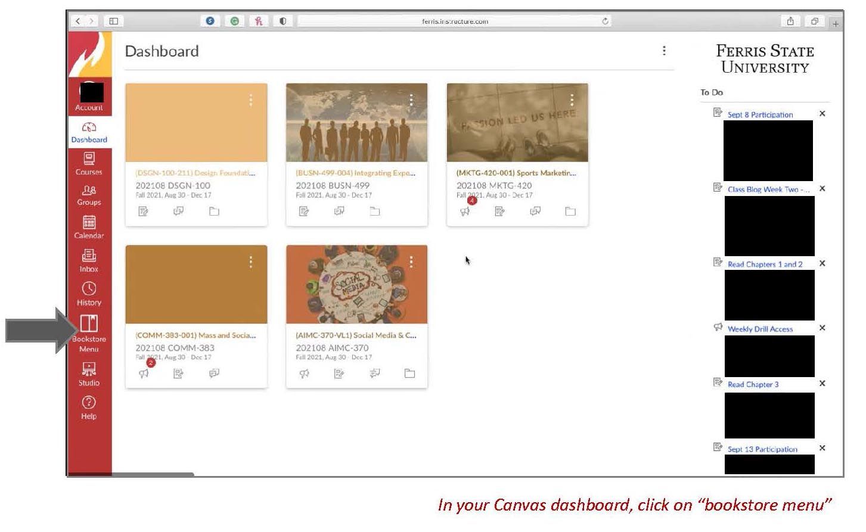Image resolution: width=866 pixels, height=532 pixels.
Task: Open AIMC-370 assignments icon
Action: pyautogui.click(x=339, y=374)
